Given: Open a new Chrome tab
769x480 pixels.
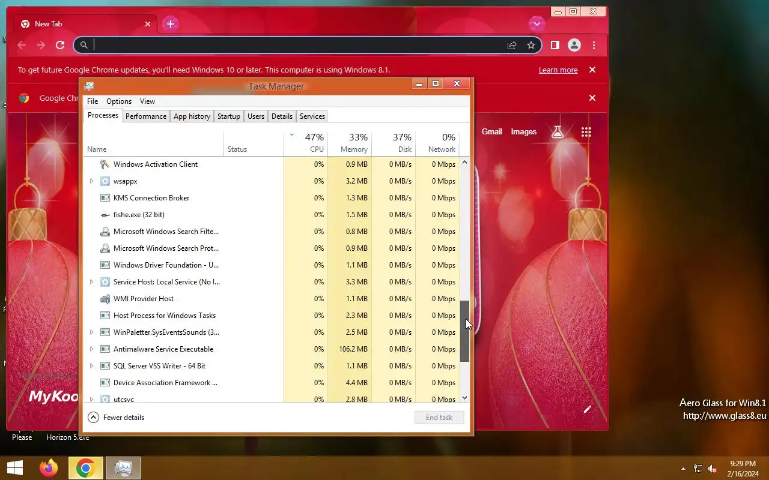Looking at the screenshot, I should point(171,24).
